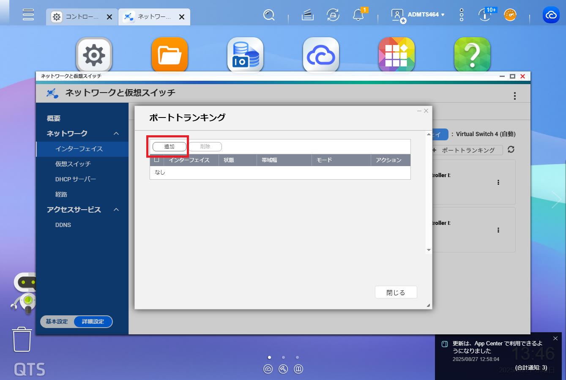This screenshot has height=380, width=566.
Task: Switch to 基本設定 mode
Action: 57,322
